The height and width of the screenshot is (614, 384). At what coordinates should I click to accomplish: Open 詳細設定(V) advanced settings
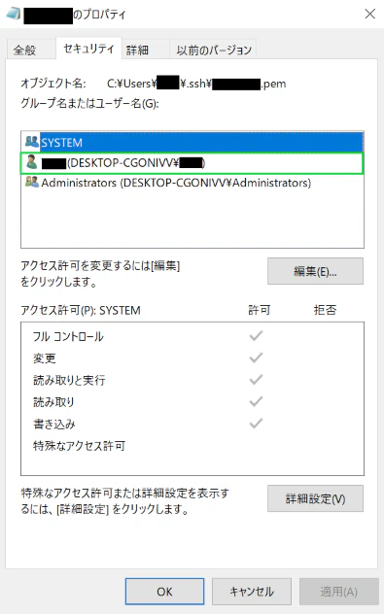point(315,498)
